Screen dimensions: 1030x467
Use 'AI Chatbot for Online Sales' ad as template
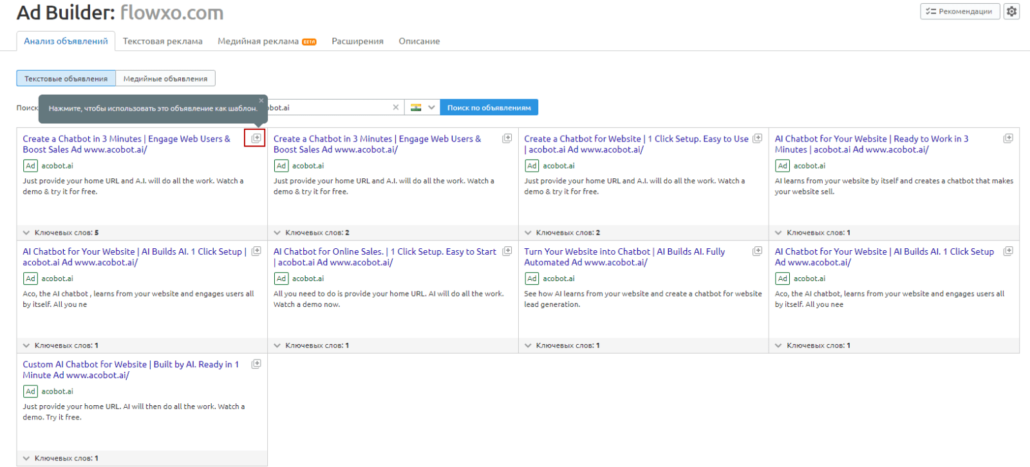[507, 251]
